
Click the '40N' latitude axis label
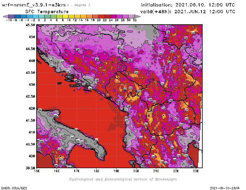click(32, 156)
